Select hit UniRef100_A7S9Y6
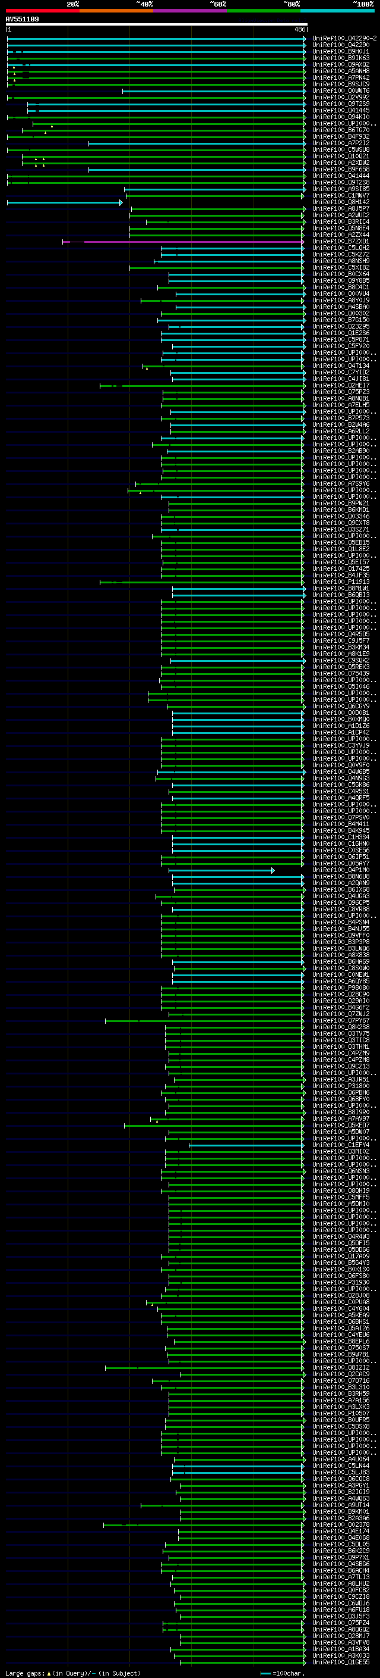The width and height of the screenshot is (380, 1678). point(340,483)
